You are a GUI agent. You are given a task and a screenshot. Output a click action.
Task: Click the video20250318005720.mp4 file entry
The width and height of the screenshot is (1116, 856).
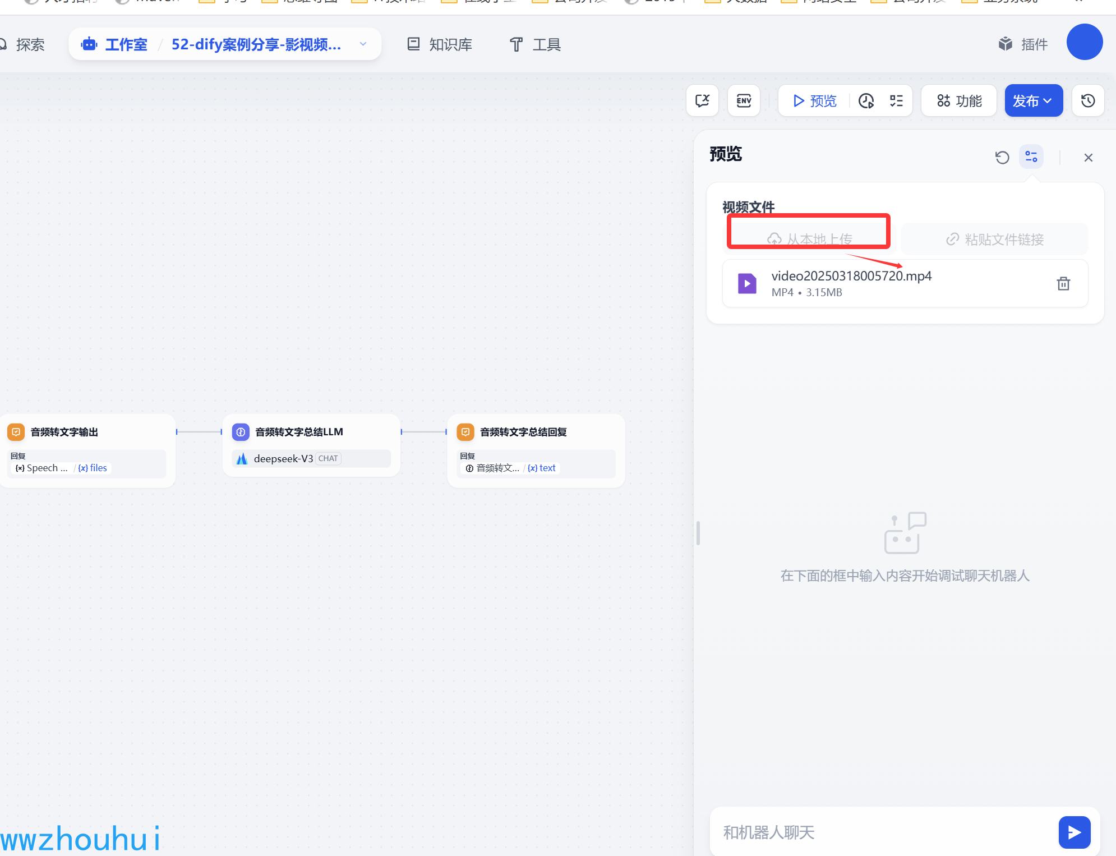pyautogui.click(x=905, y=283)
